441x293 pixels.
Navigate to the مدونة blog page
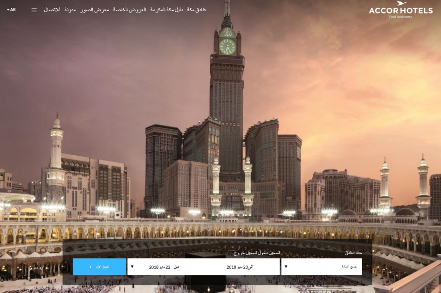coord(70,10)
